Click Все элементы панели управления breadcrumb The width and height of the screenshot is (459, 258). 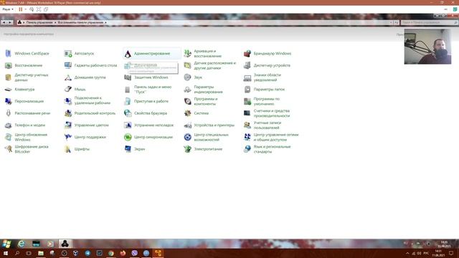point(80,22)
